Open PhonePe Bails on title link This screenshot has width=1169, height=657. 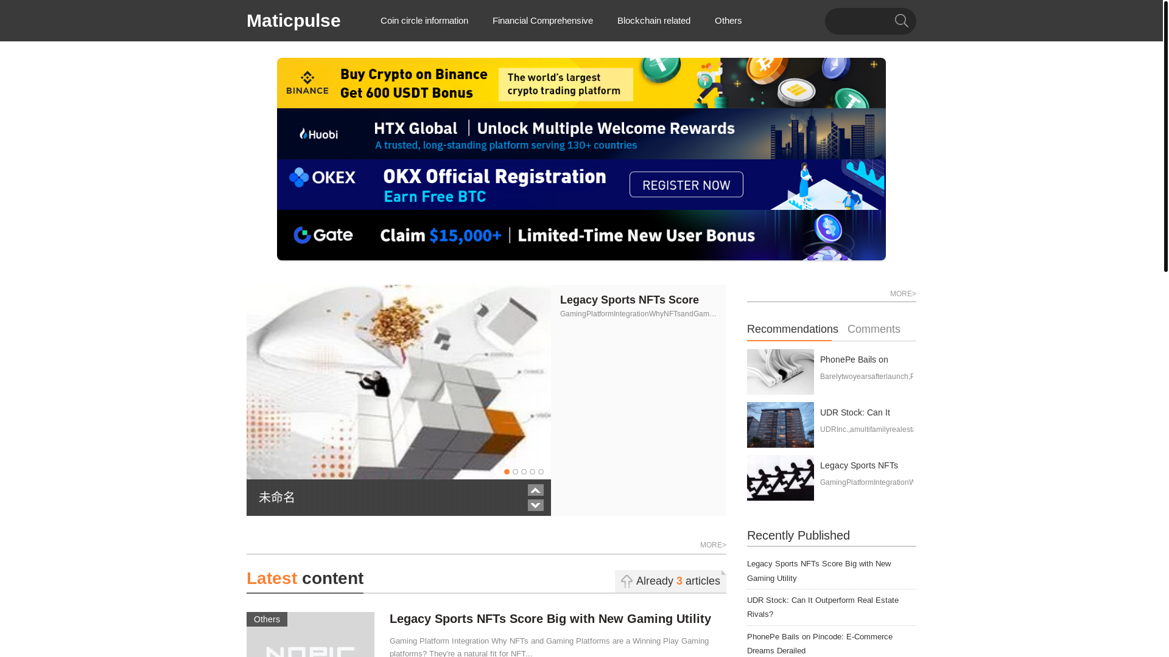click(854, 360)
